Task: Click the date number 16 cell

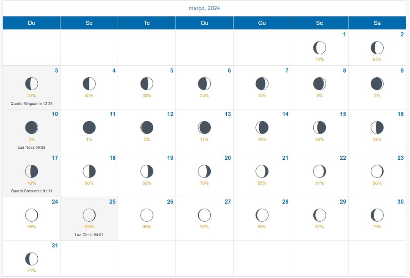Action: point(401,114)
